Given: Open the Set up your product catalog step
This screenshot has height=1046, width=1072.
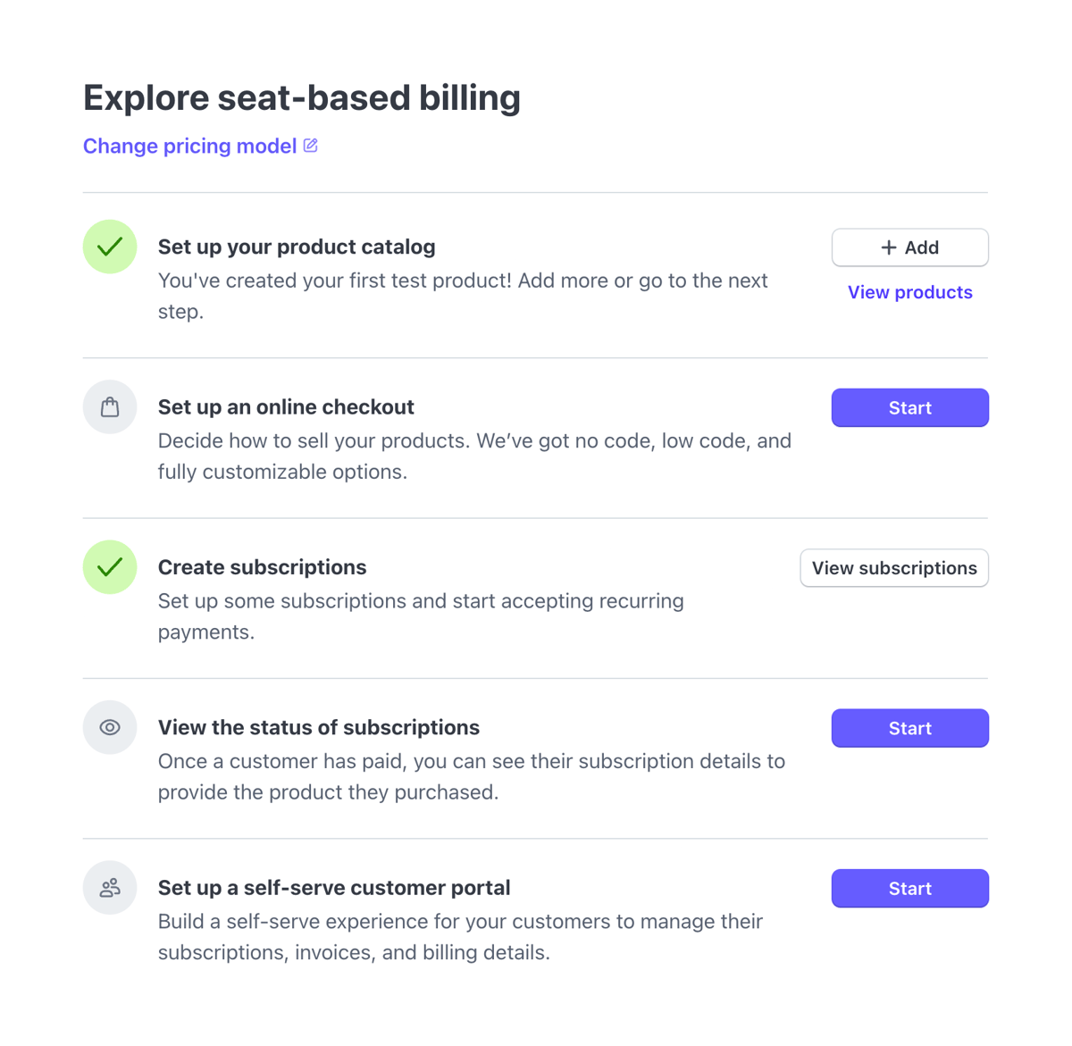Looking at the screenshot, I should [x=297, y=247].
